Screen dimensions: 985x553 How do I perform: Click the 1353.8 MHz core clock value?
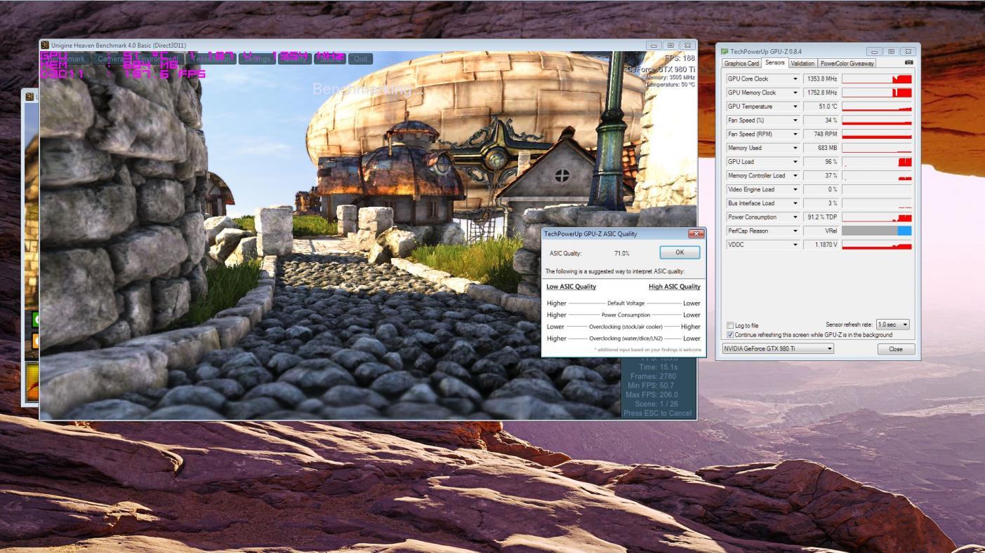click(821, 79)
